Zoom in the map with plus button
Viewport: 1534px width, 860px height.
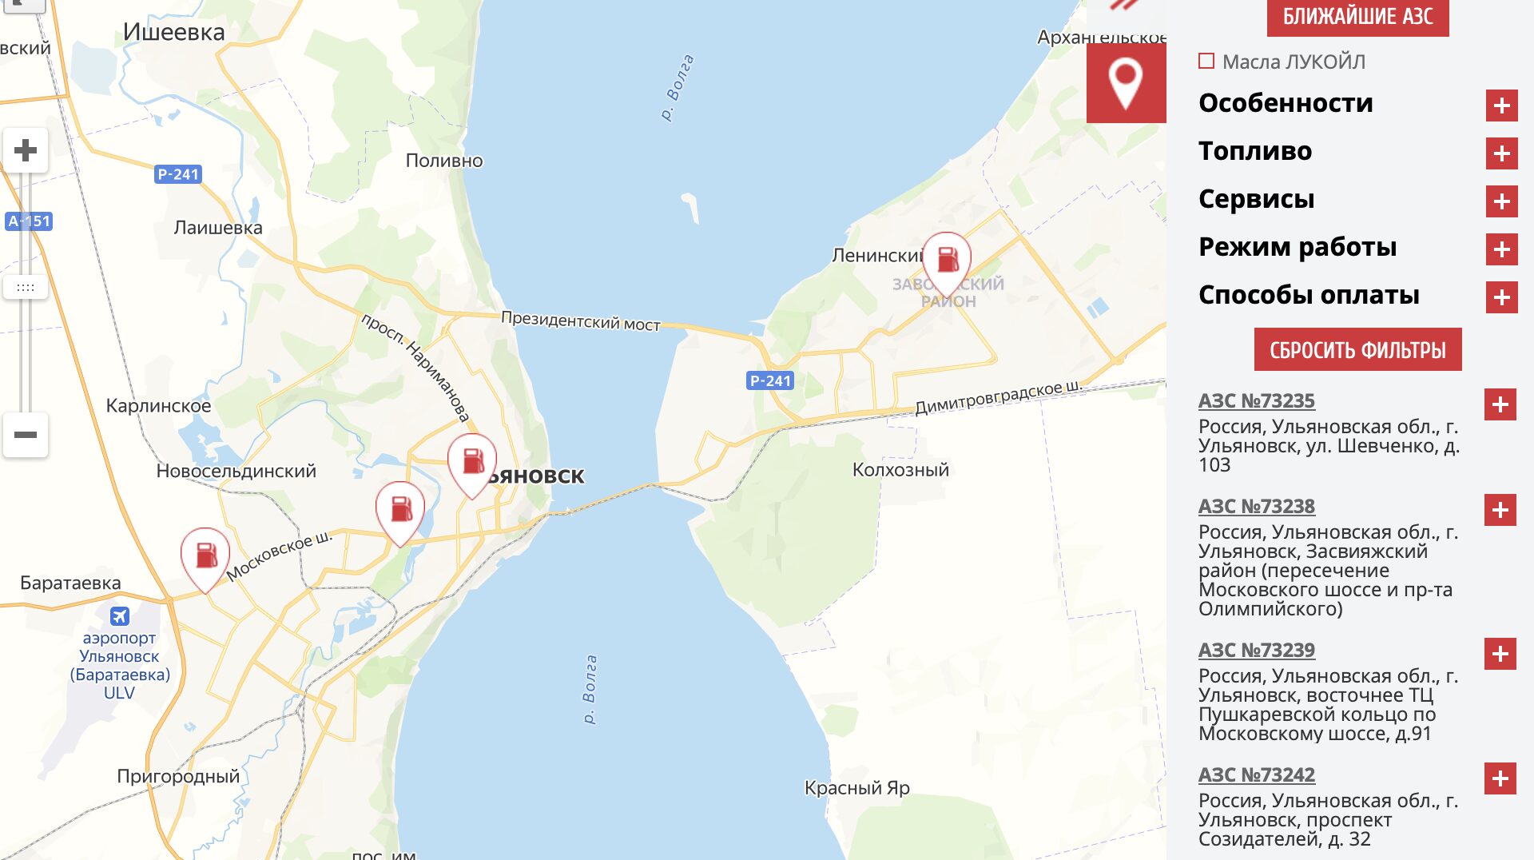pos(26,150)
